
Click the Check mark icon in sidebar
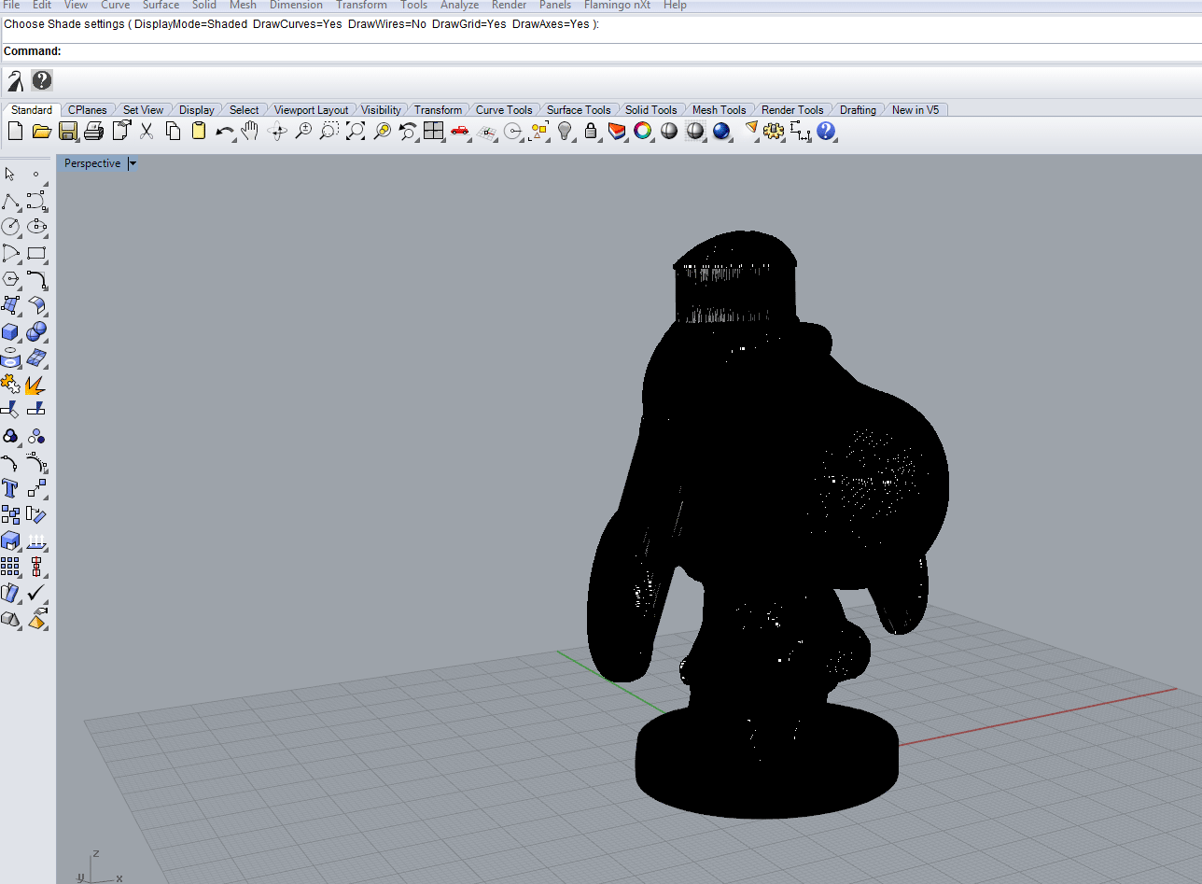36,592
